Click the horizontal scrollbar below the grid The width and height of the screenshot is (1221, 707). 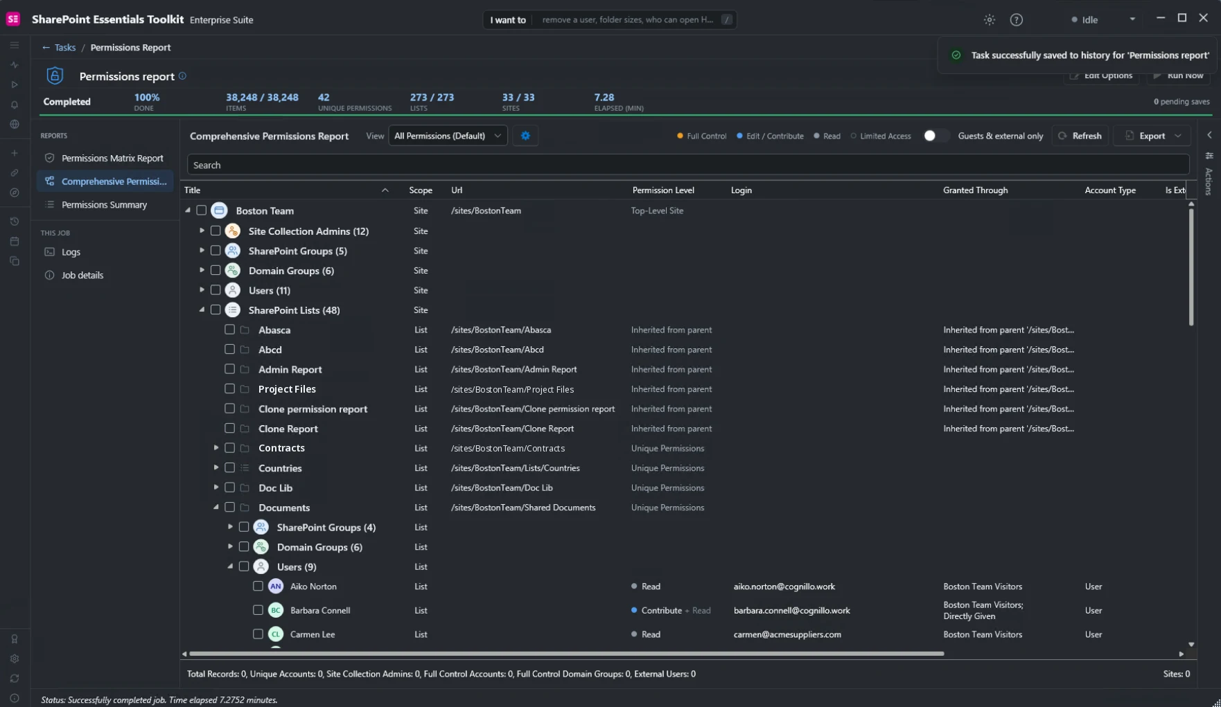click(x=567, y=654)
